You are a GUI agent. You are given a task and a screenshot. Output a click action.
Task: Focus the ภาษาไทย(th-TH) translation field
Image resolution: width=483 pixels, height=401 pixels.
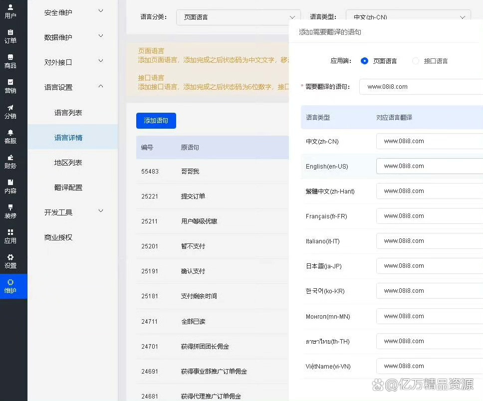[430, 341]
